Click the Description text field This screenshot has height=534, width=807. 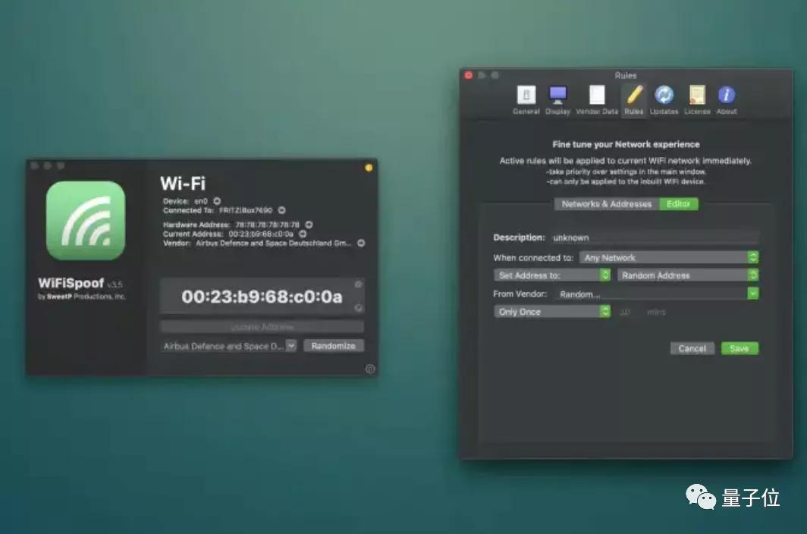tap(652, 238)
